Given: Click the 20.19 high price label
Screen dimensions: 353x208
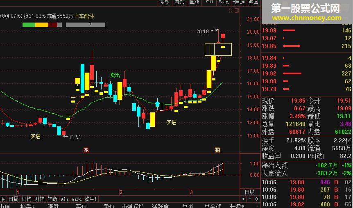Looking at the screenshot, I should [x=203, y=32].
